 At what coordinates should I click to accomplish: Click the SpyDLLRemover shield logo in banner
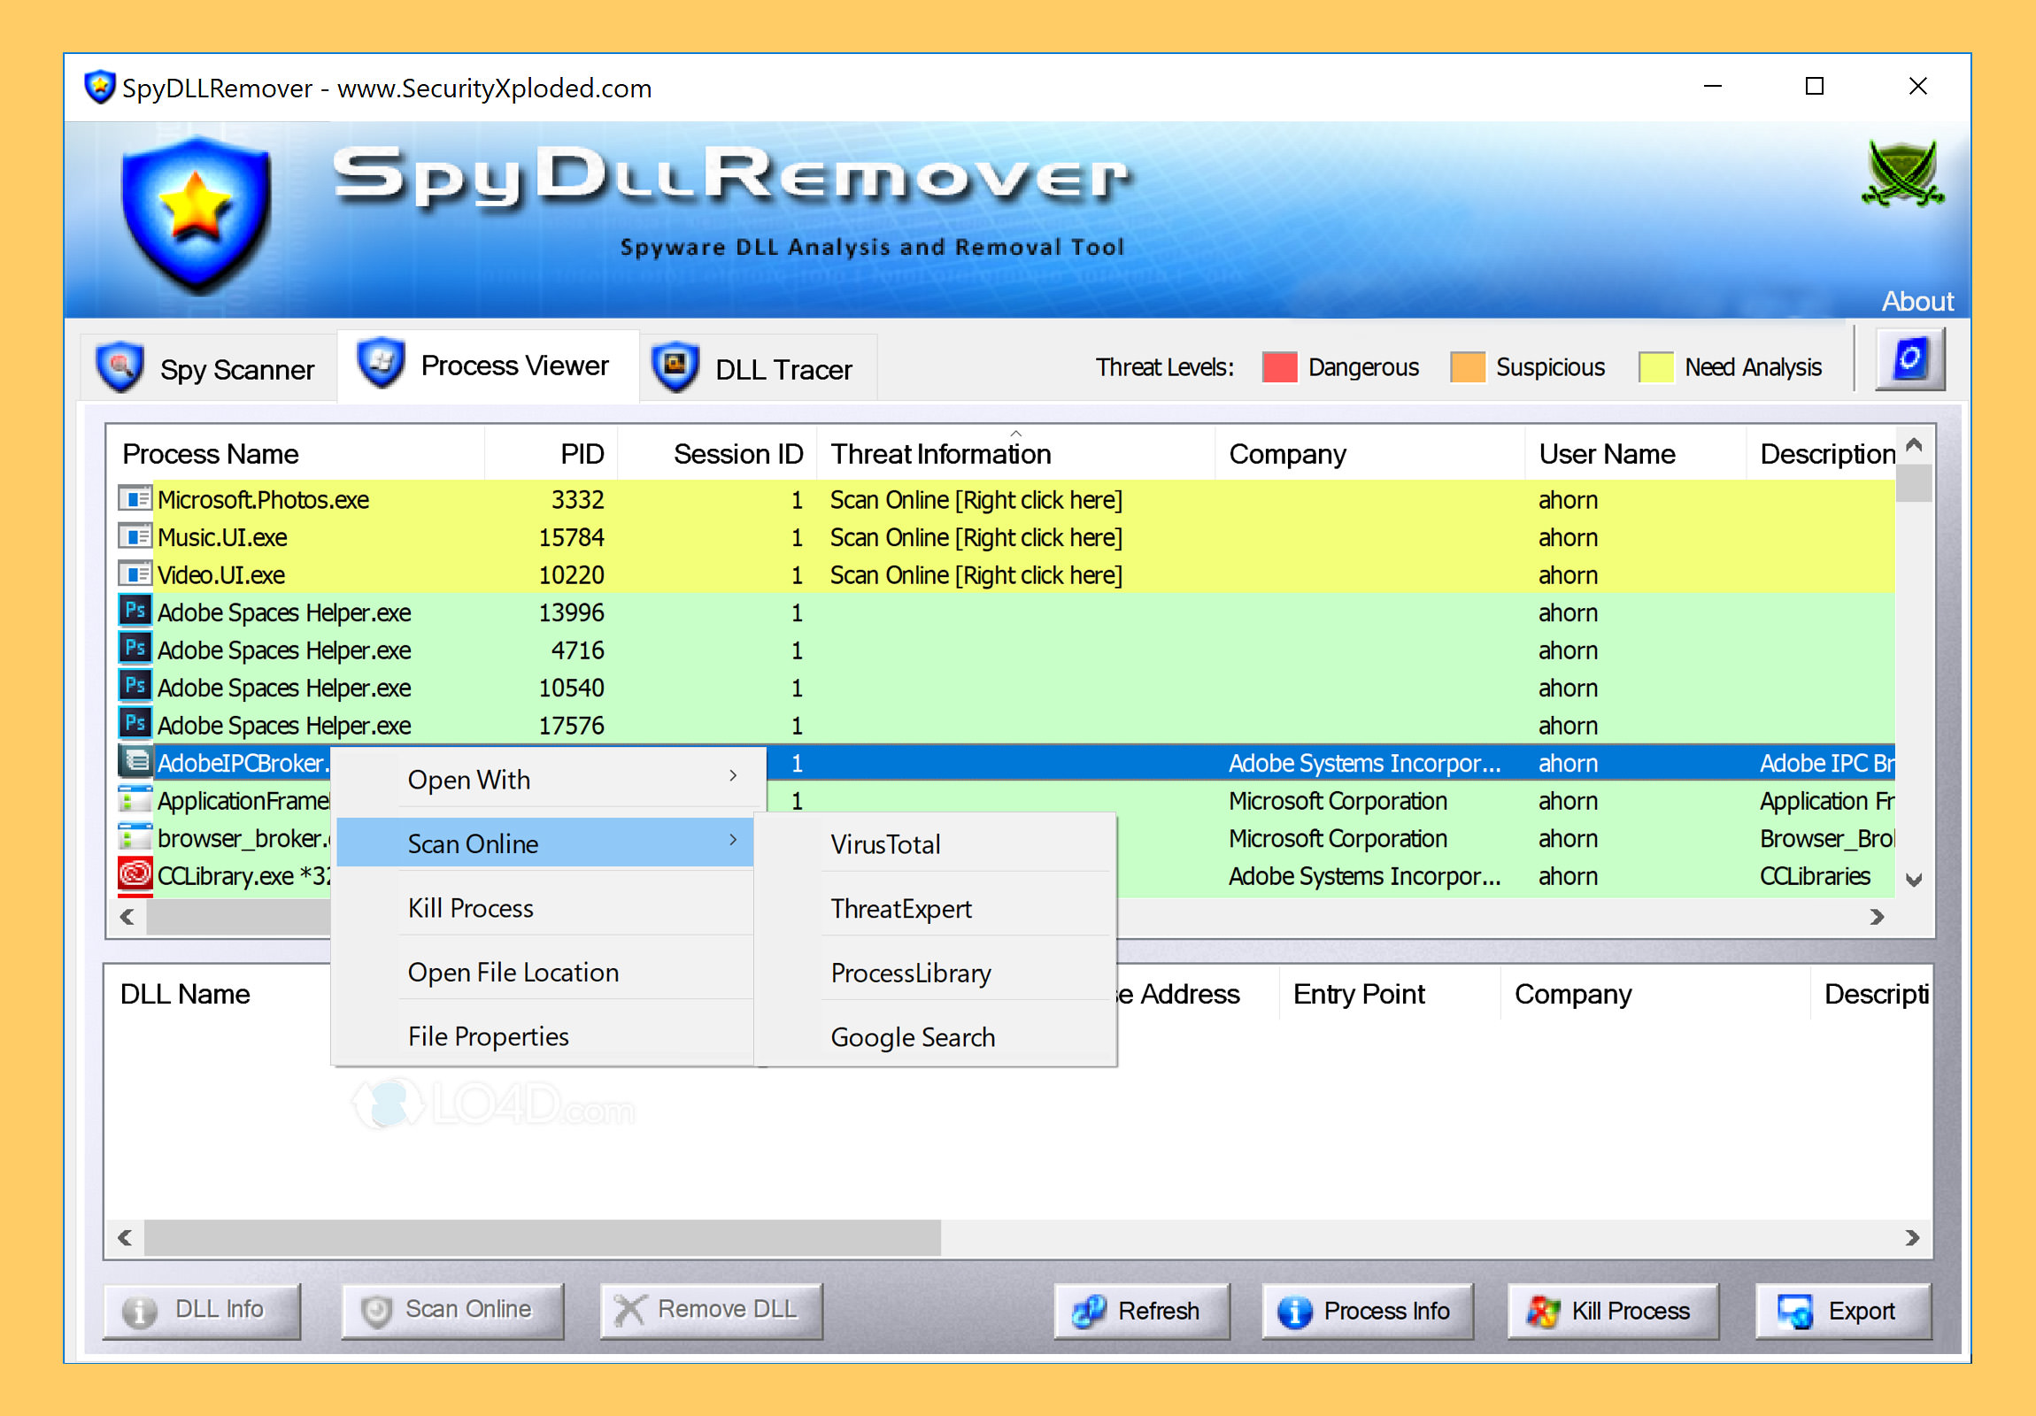point(196,215)
